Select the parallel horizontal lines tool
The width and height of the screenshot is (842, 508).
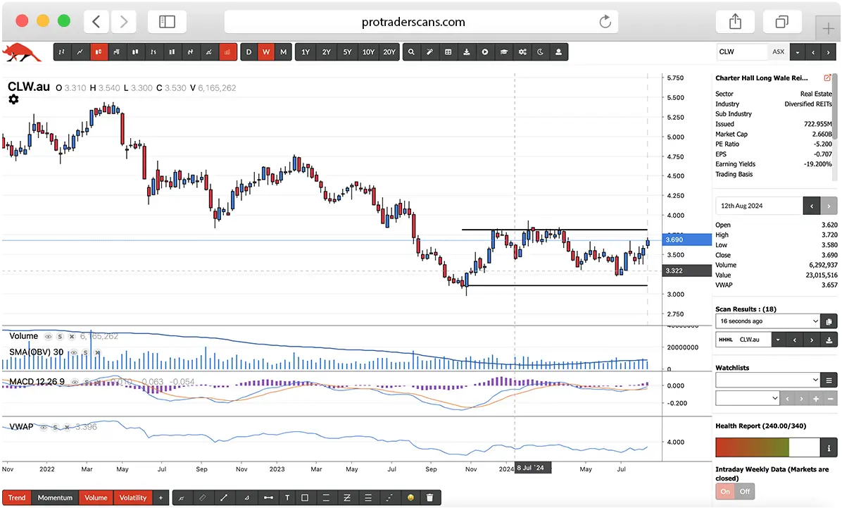(325, 498)
